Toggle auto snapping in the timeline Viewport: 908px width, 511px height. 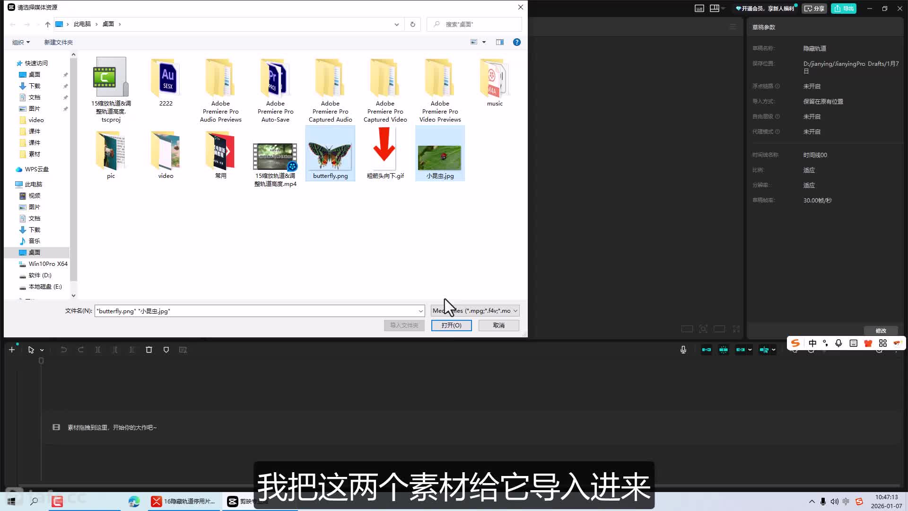tap(724, 350)
